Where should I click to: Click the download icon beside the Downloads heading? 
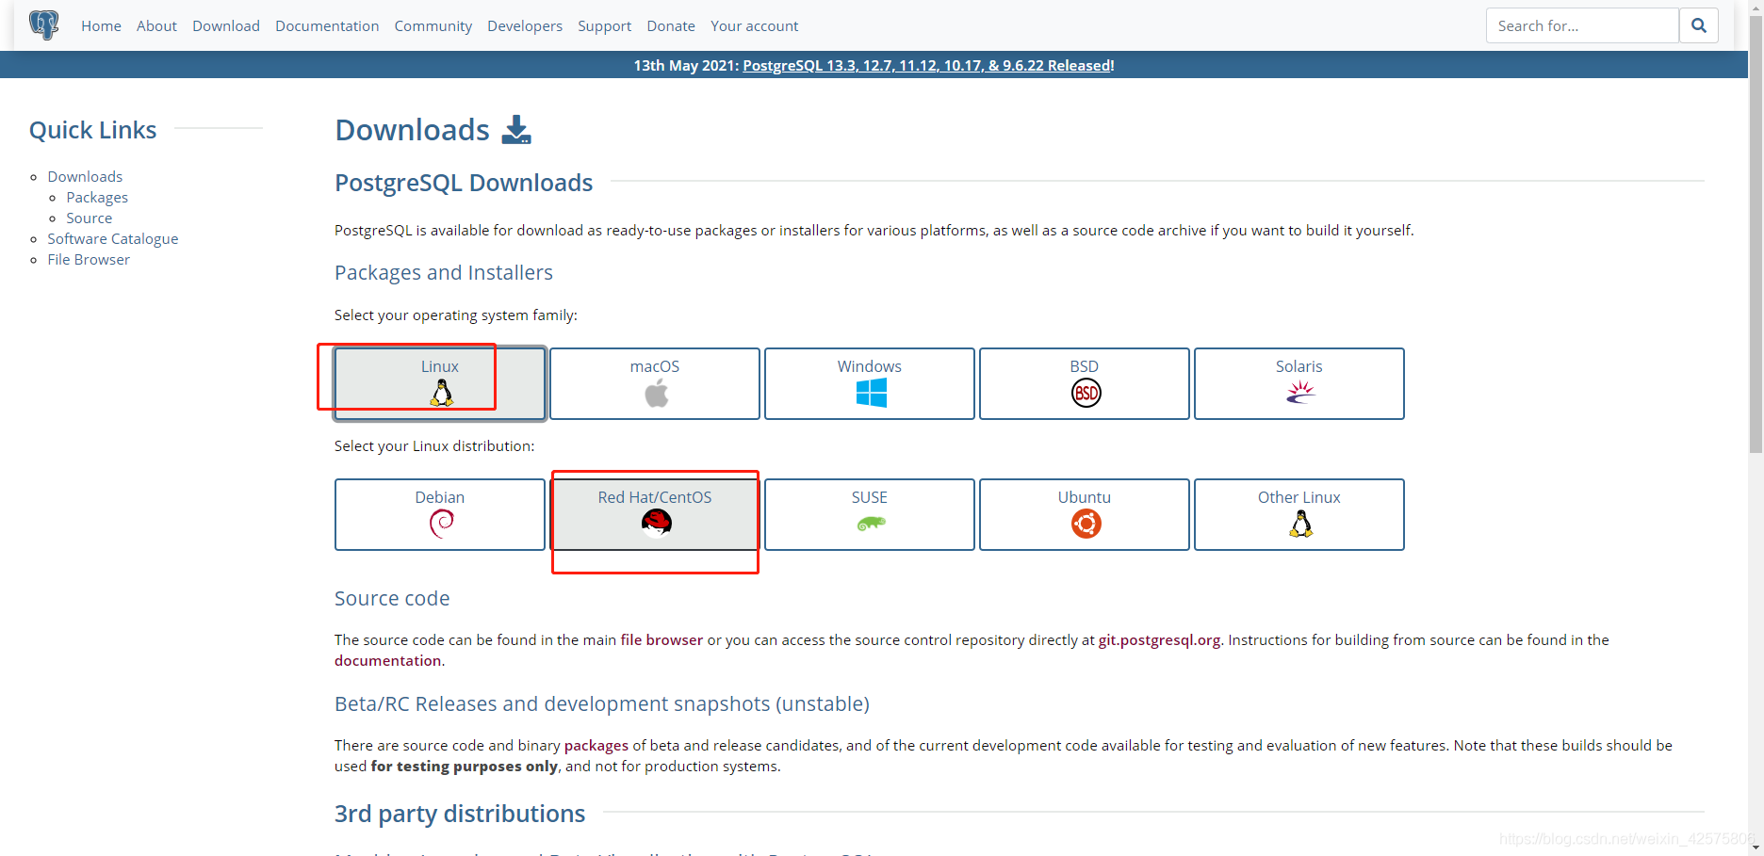(516, 130)
